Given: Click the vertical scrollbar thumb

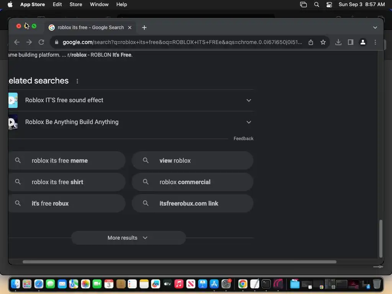Looking at the screenshot, I should tap(381, 238).
